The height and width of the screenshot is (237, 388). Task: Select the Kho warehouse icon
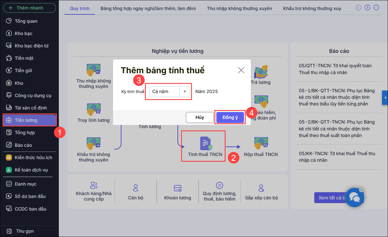tap(9, 83)
